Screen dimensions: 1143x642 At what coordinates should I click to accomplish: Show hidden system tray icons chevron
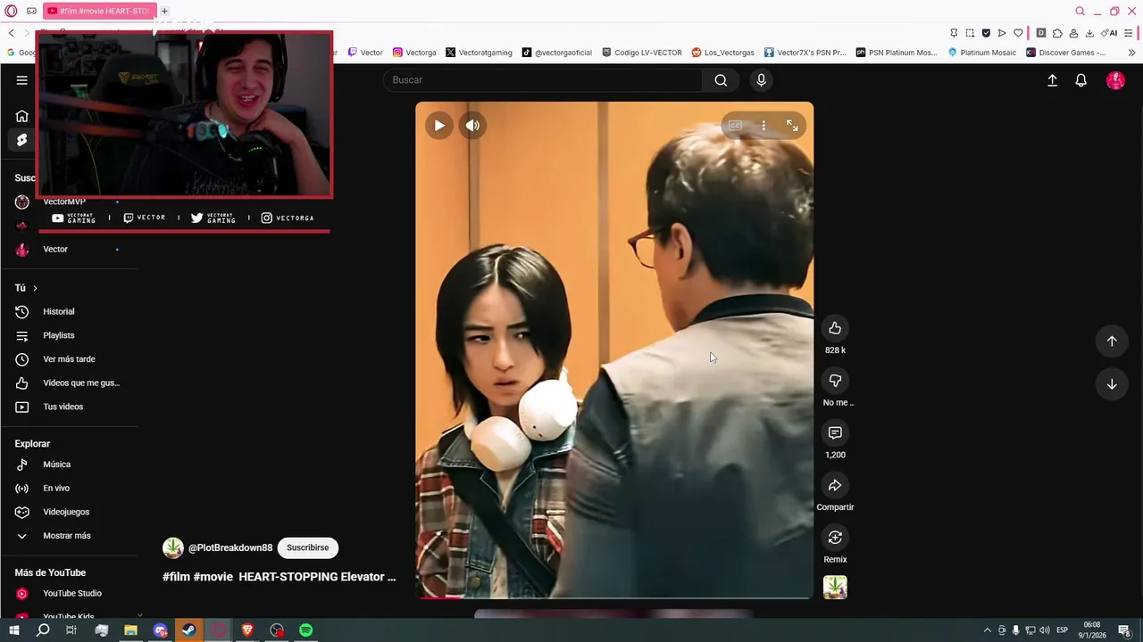coord(987,630)
